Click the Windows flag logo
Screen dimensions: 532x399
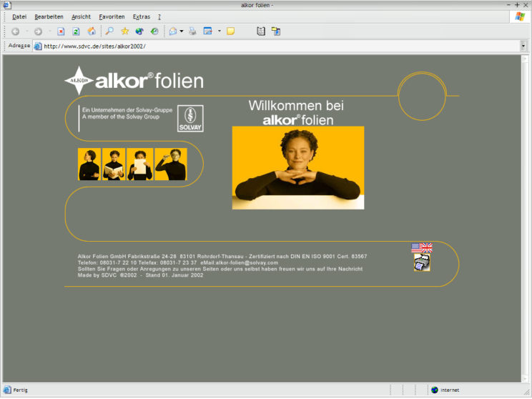pyautogui.click(x=519, y=16)
